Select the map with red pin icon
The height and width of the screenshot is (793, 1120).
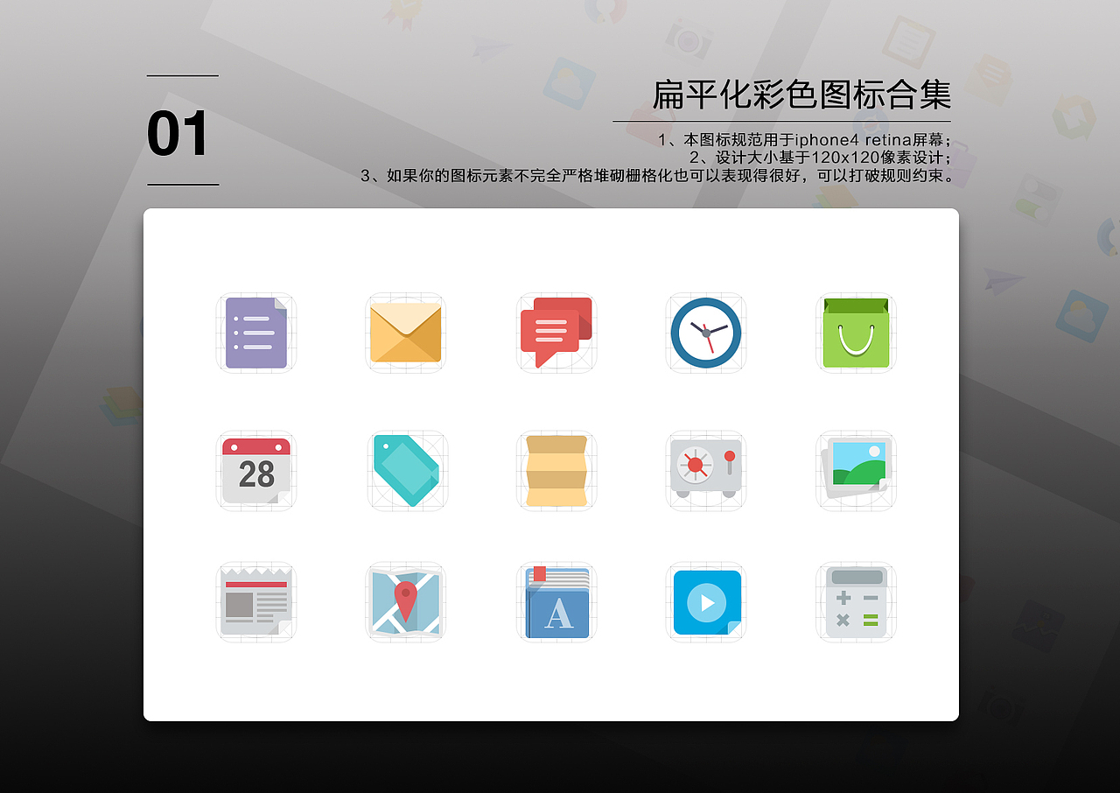pyautogui.click(x=405, y=602)
